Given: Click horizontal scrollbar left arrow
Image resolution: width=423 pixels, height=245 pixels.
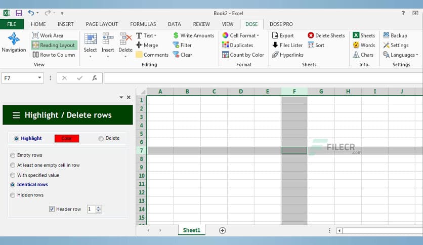Looking at the screenshot, I should tap(340, 231).
